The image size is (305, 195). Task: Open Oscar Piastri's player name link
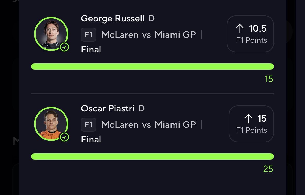[x=107, y=108]
